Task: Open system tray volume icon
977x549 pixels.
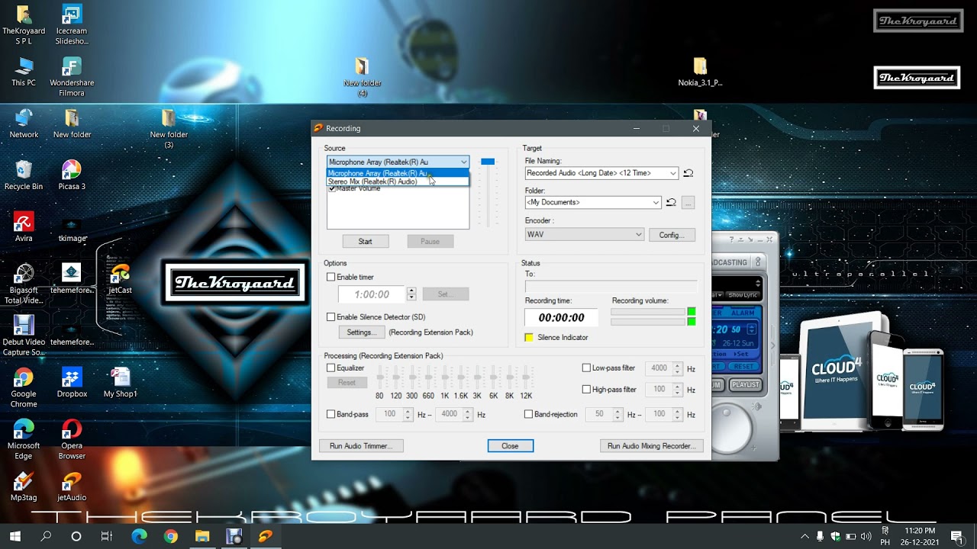Action: click(x=866, y=536)
